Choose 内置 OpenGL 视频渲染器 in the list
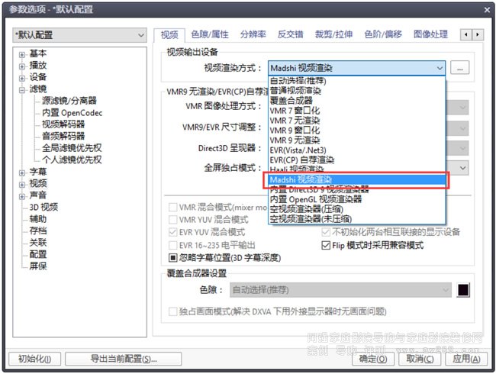Screen dimensions: 496x374 click(315, 198)
